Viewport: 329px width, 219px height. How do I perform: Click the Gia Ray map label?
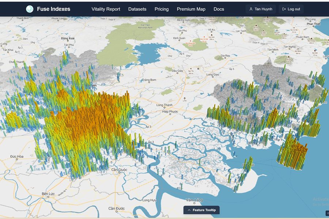pyautogui.click(x=225, y=56)
